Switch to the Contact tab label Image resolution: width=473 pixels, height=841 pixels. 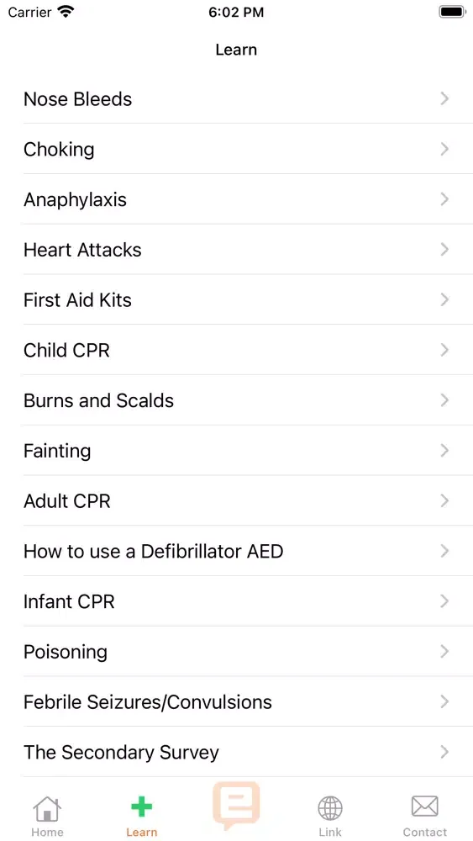425,832
